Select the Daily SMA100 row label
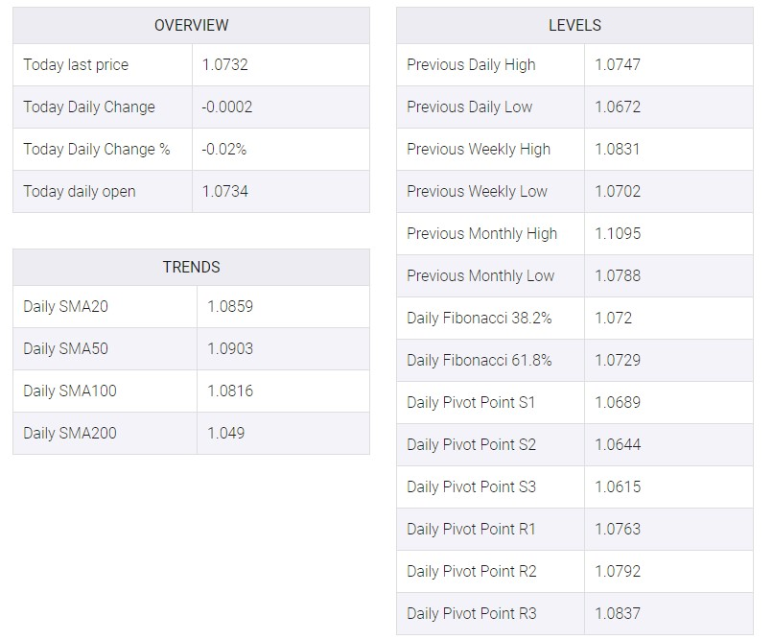 pyautogui.click(x=70, y=391)
